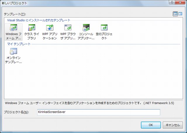
Task: Close the 新しいプロジェクト dialog
Action: [x=180, y=2]
